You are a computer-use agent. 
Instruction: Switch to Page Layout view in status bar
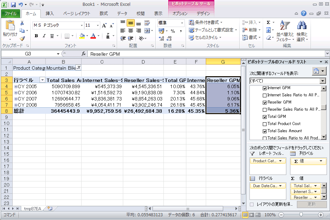click(x=252, y=215)
